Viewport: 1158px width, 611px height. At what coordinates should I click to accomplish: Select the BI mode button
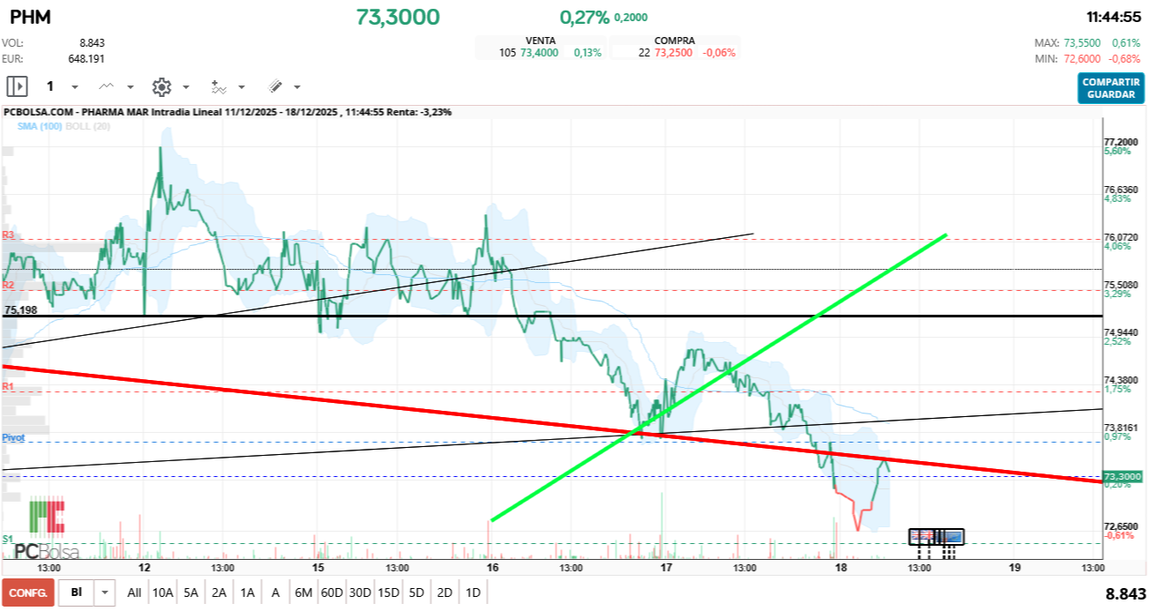click(77, 592)
